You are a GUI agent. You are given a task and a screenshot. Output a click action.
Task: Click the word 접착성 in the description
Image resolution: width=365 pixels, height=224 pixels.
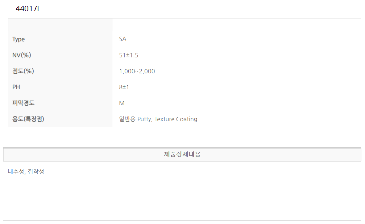click(x=36, y=172)
